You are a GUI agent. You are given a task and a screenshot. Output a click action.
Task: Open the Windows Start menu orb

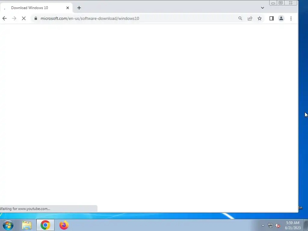pyautogui.click(x=8, y=225)
